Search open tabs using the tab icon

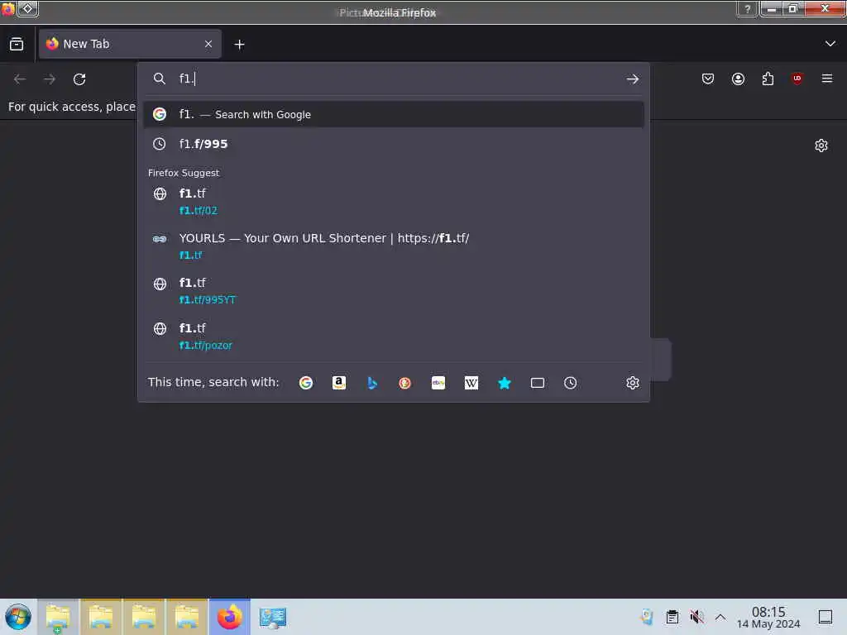[x=538, y=383]
